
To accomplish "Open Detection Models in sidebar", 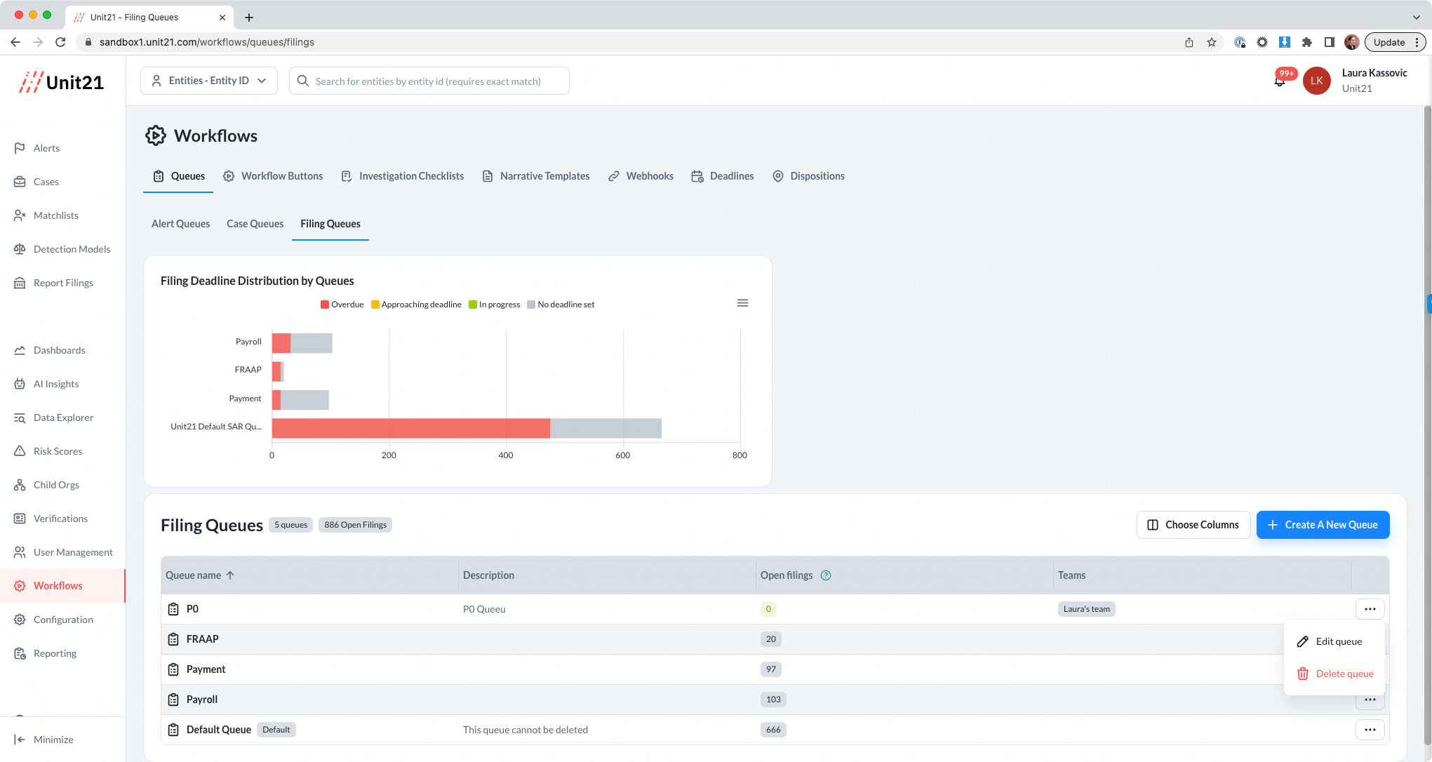I will coord(72,249).
